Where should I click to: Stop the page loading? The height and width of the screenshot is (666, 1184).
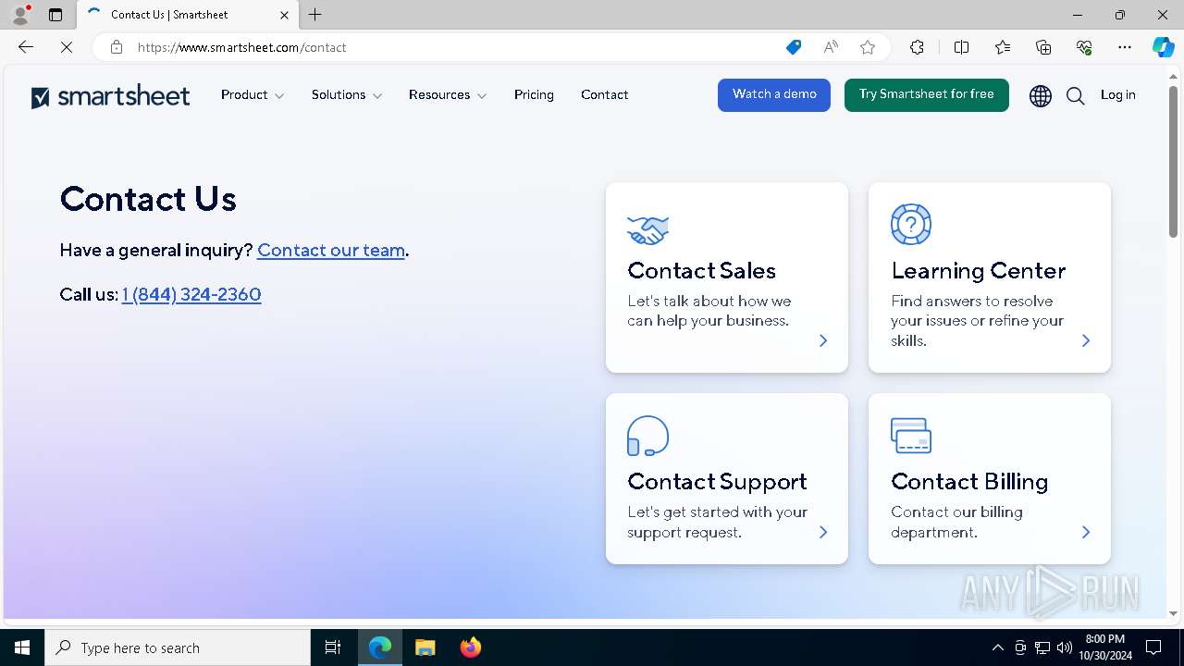click(x=67, y=47)
